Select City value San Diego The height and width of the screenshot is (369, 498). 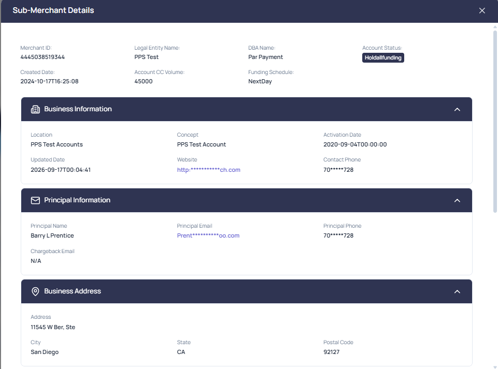[x=45, y=352]
